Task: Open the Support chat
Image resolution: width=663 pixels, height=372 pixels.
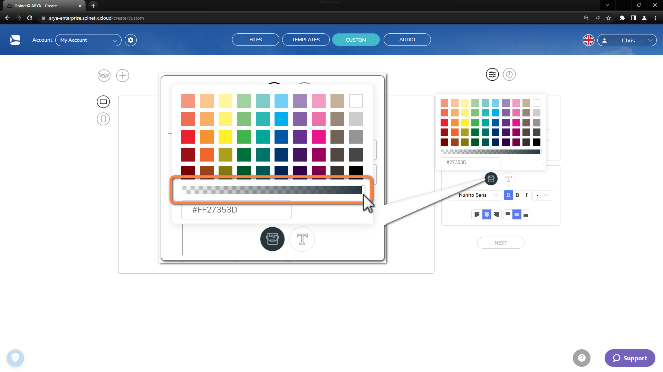Action: [630, 358]
